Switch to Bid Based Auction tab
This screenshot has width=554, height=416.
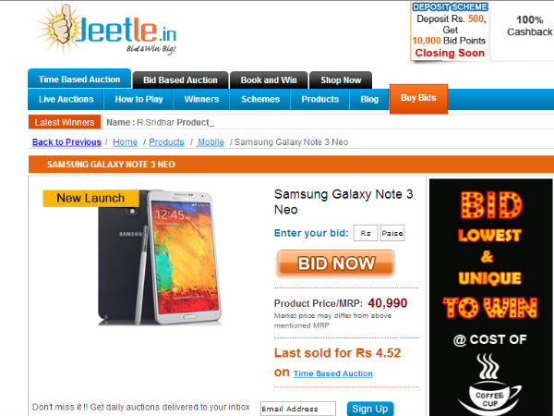pyautogui.click(x=180, y=80)
